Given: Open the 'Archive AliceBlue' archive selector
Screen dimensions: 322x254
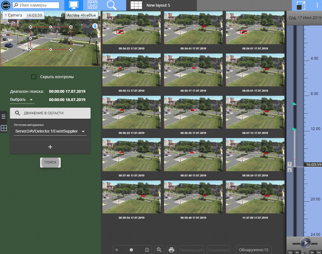Looking at the screenshot, I should (81, 15).
